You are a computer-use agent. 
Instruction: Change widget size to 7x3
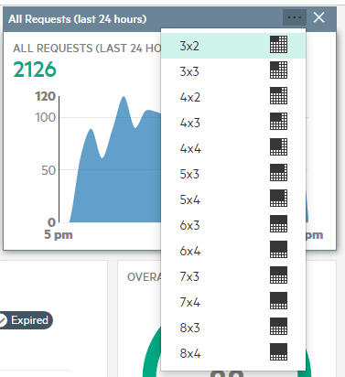point(233,276)
